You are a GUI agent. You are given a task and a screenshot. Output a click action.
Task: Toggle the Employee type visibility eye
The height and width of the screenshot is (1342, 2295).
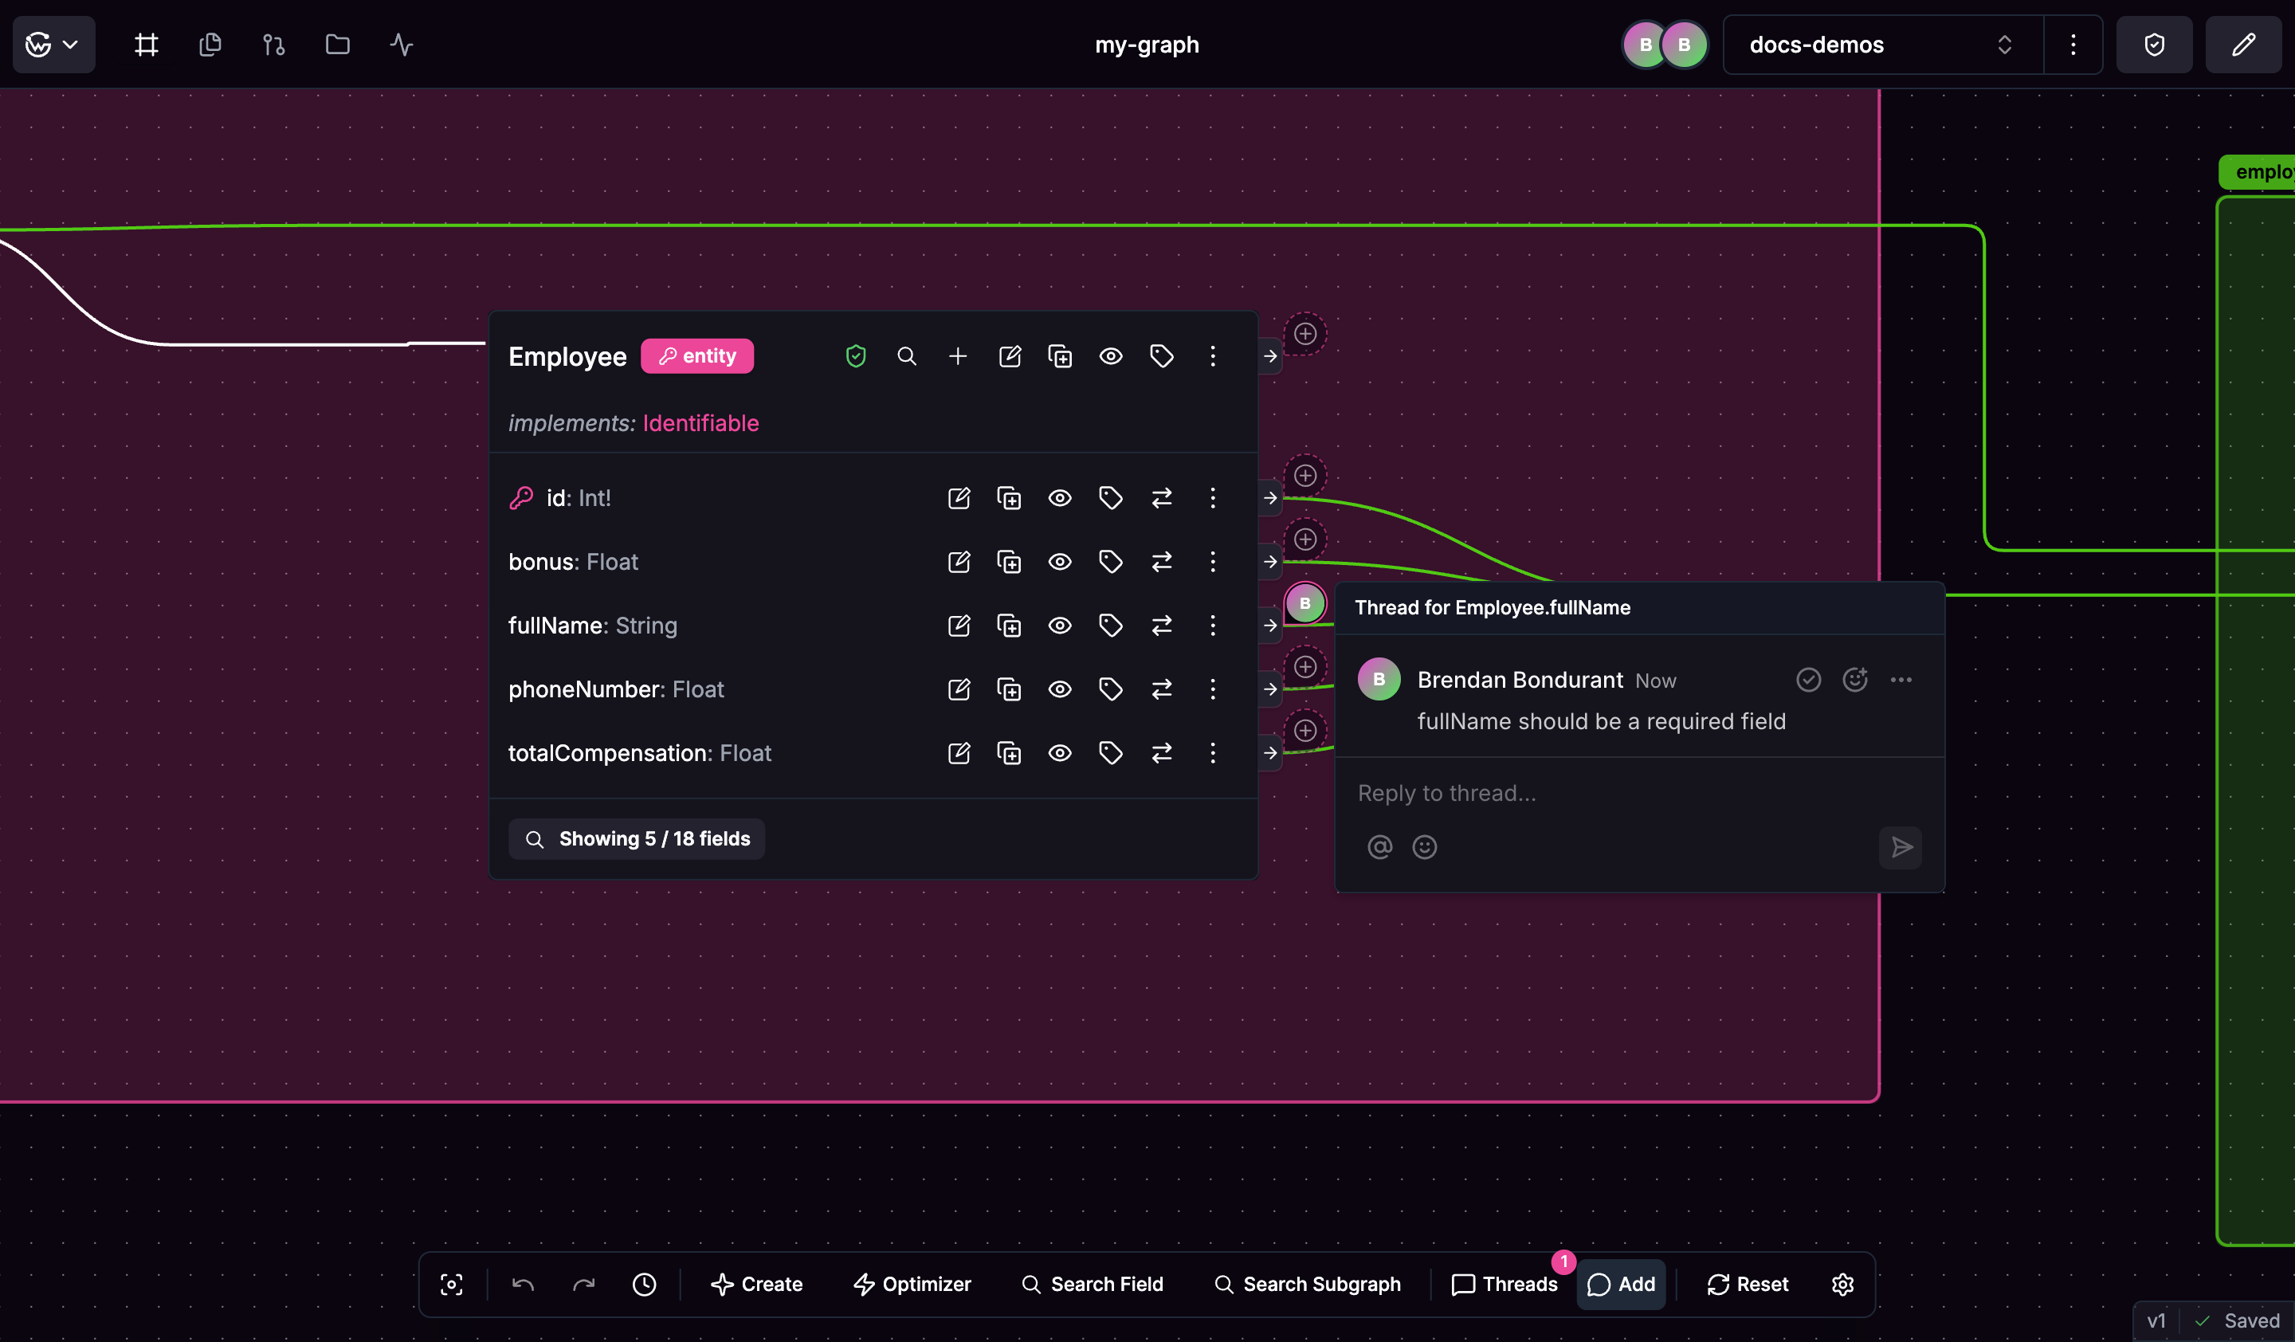point(1110,356)
